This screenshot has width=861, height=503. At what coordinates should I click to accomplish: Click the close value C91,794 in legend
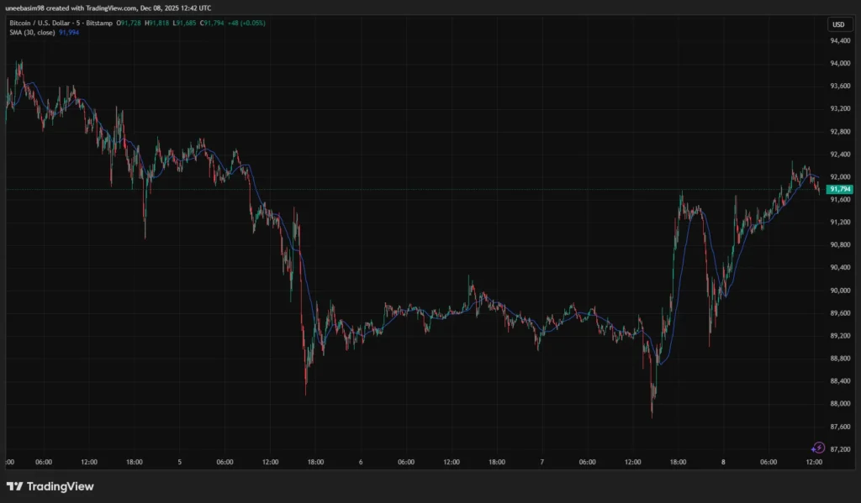click(x=212, y=23)
